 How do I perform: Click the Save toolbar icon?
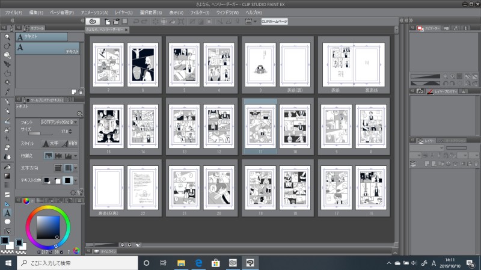125,21
